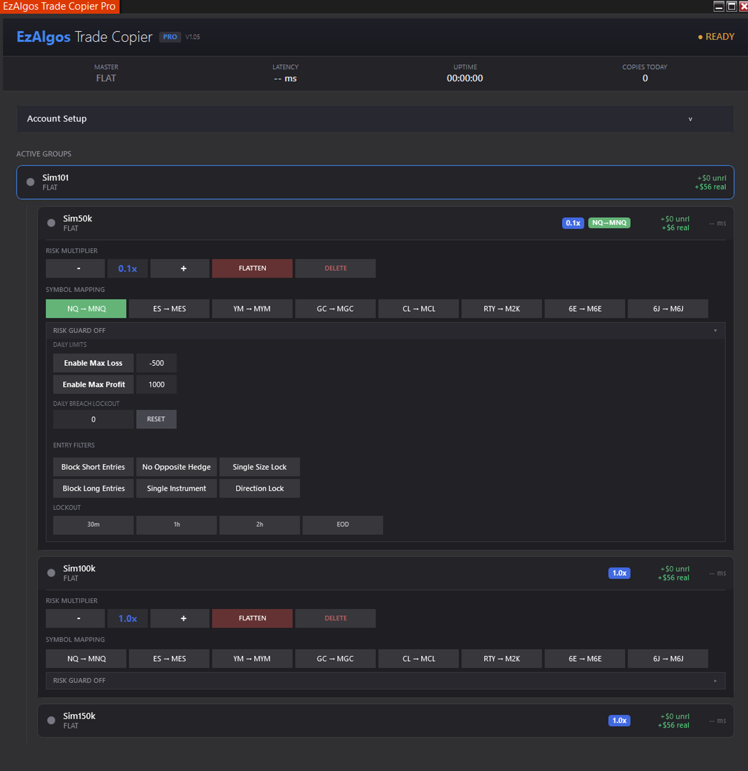Click the Sim100k status dot indicator

pos(51,573)
